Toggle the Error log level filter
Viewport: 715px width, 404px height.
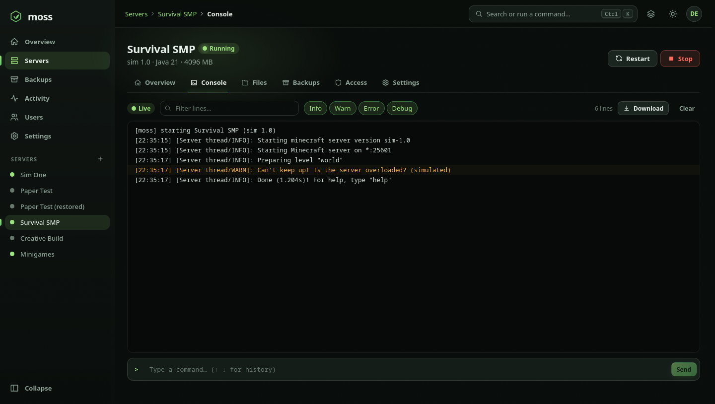pyautogui.click(x=371, y=108)
